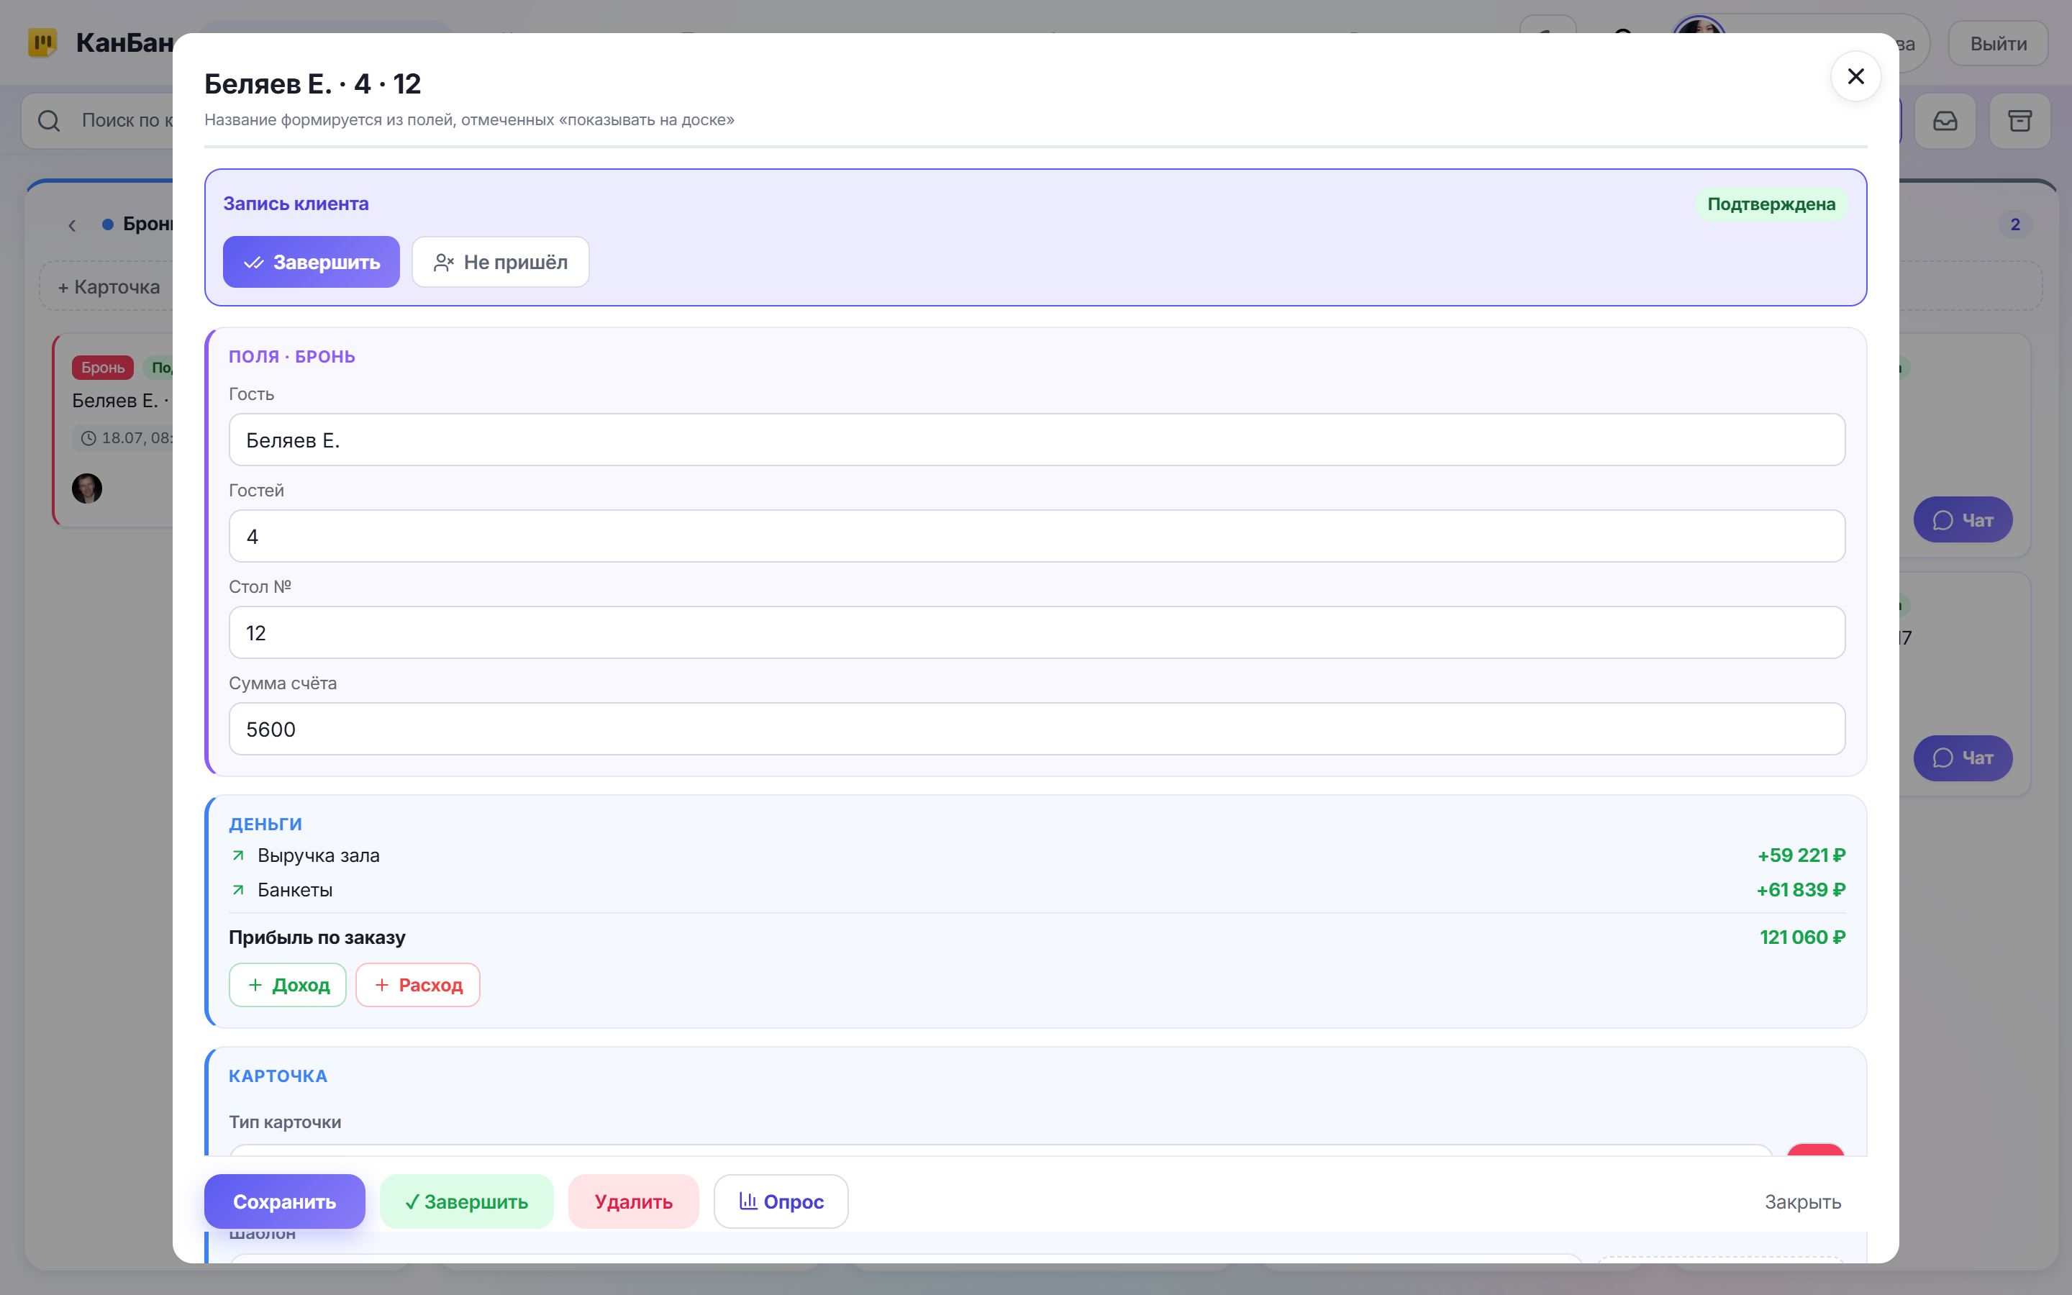This screenshot has height=1295, width=2072.
Task: Click Закрыть link in dialog footer
Action: (x=1802, y=1202)
